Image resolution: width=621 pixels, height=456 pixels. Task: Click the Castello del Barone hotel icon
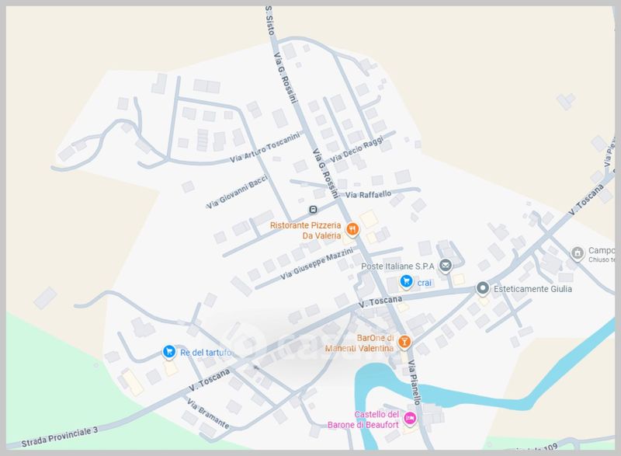point(410,419)
